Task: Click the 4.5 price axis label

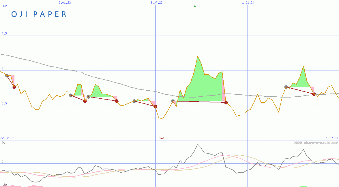Action: pos(4,33)
